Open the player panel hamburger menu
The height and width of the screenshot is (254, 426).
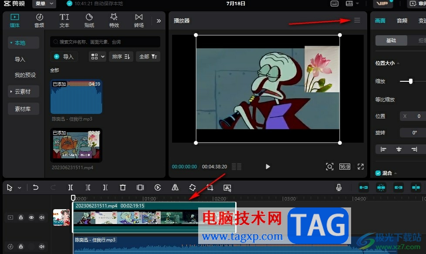pyautogui.click(x=357, y=20)
